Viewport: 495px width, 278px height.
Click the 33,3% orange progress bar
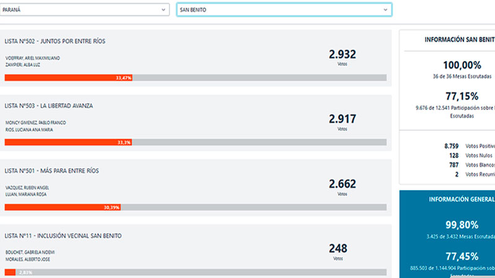(68, 142)
